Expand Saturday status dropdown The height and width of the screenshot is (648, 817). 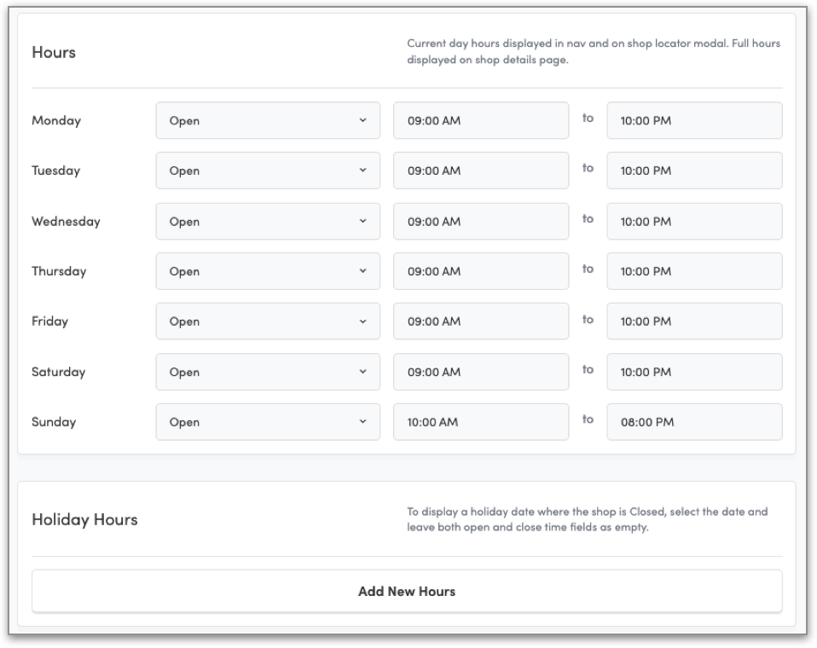tap(268, 372)
